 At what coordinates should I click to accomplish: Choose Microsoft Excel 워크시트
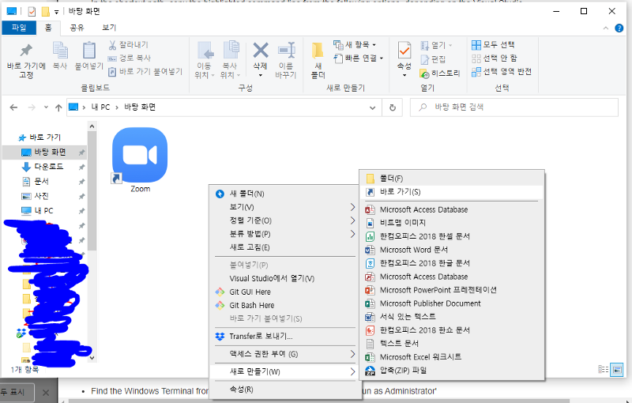pyautogui.click(x=451, y=357)
